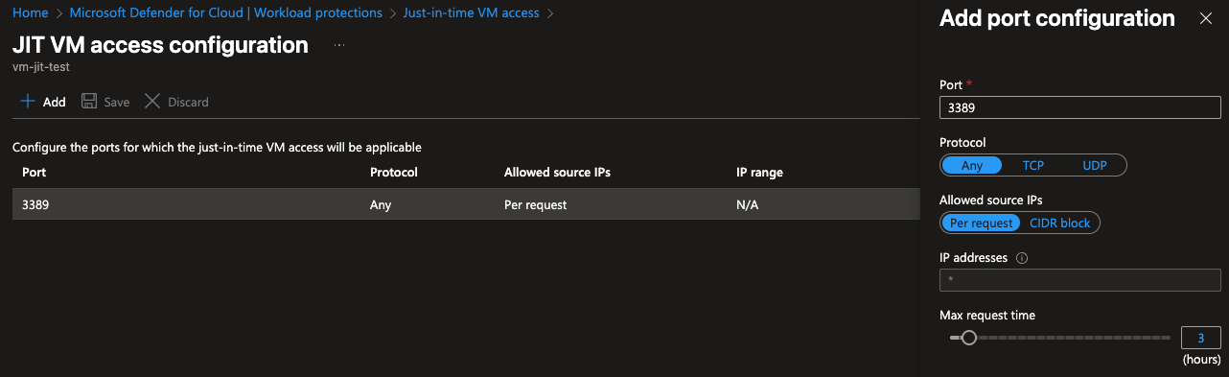1229x377 pixels.
Task: Click the Discard X icon
Action: (151, 102)
